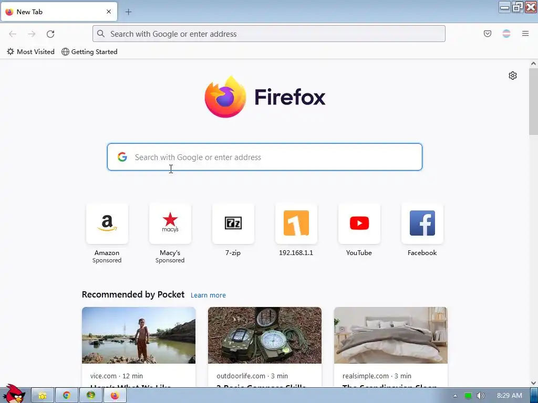
Task: Close the New Tab tab
Action: pyautogui.click(x=109, y=12)
